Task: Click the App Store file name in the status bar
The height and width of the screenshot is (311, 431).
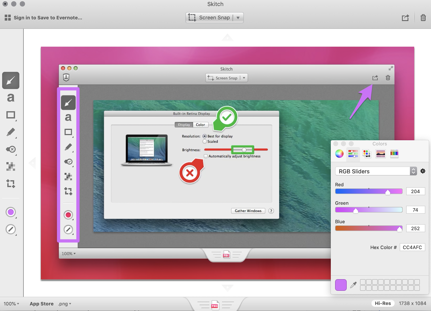Action: (x=41, y=304)
